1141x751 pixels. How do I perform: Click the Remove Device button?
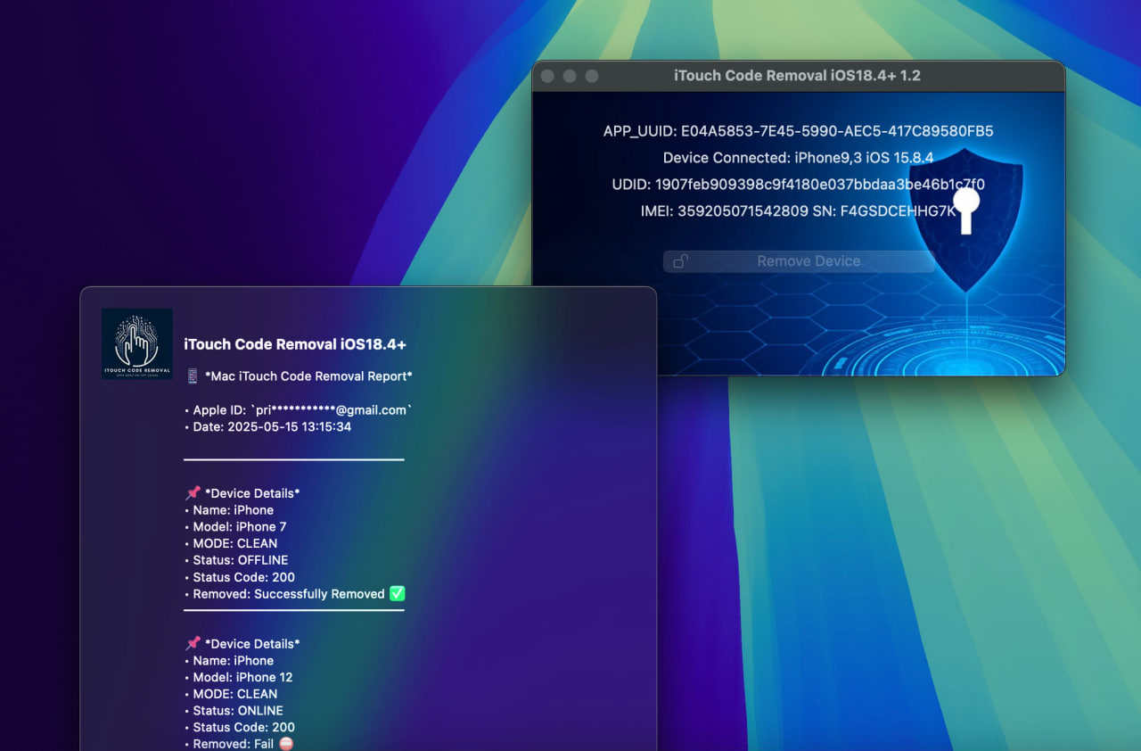click(799, 261)
